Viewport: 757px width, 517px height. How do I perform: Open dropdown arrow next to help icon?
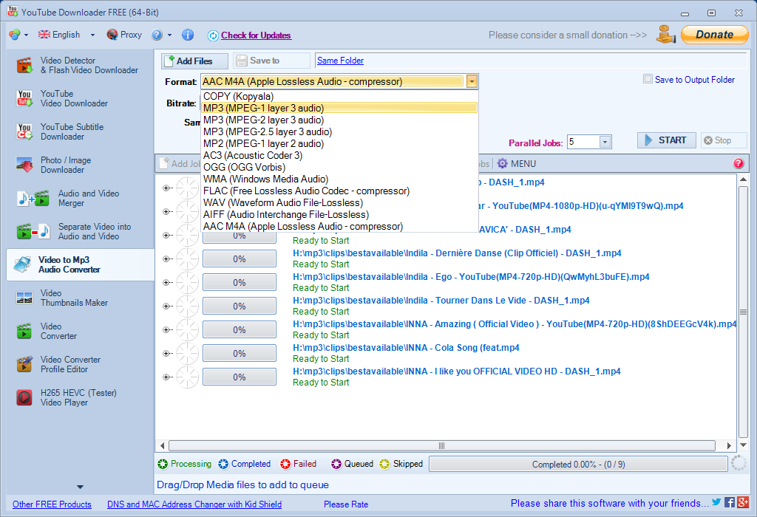coord(169,35)
